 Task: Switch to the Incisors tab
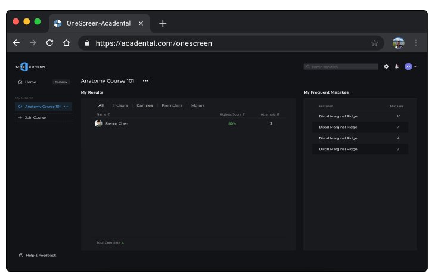(120, 105)
